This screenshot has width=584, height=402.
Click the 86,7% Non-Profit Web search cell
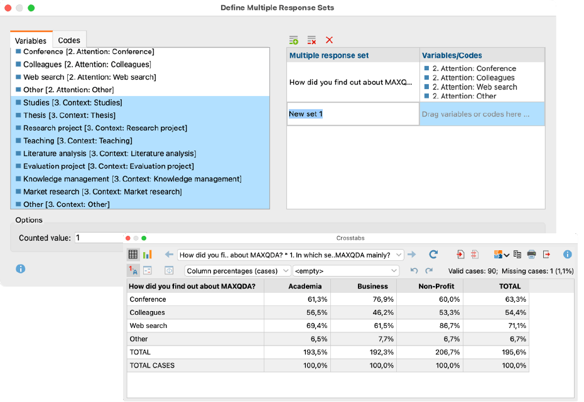coord(430,325)
